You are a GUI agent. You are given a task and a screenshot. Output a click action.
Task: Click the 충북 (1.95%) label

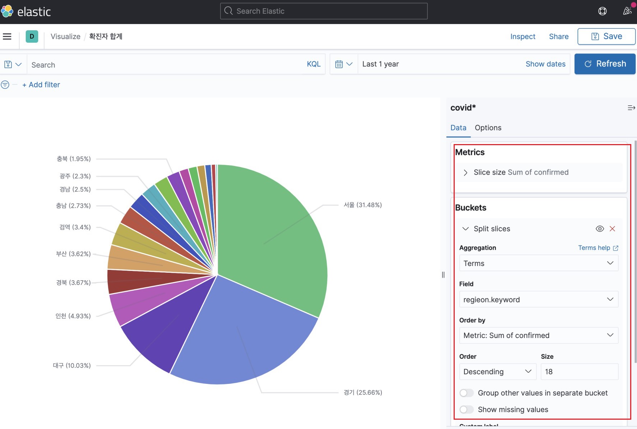point(74,159)
